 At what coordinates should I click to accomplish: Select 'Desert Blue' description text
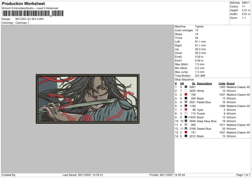(x=204, y=129)
